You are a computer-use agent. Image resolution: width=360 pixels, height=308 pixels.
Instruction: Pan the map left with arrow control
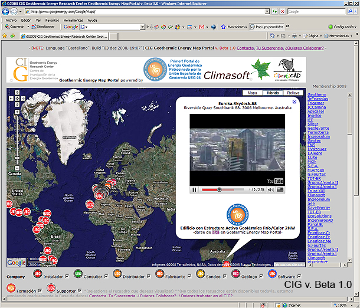coord(11,99)
